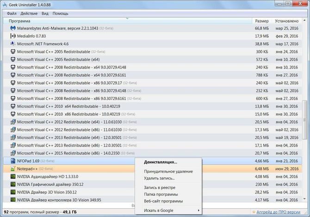
Task: Open Веб-сайт программы from context menu
Action: click(168, 201)
